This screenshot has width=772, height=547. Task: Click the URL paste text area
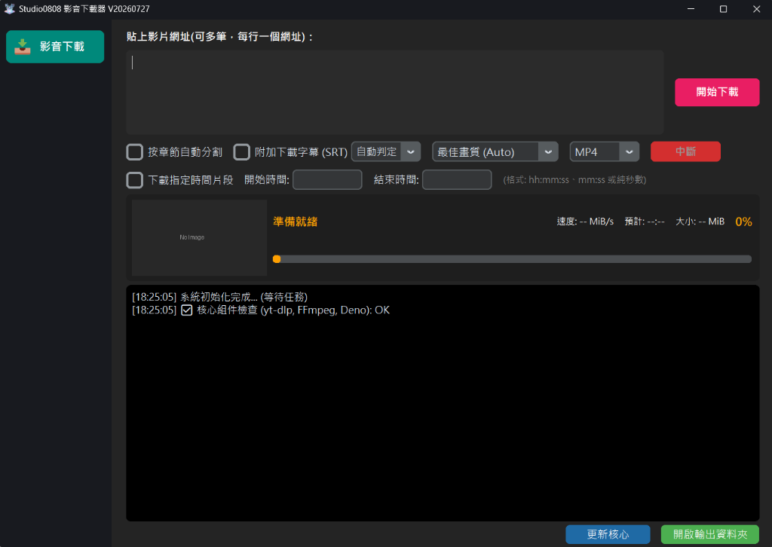(x=394, y=92)
